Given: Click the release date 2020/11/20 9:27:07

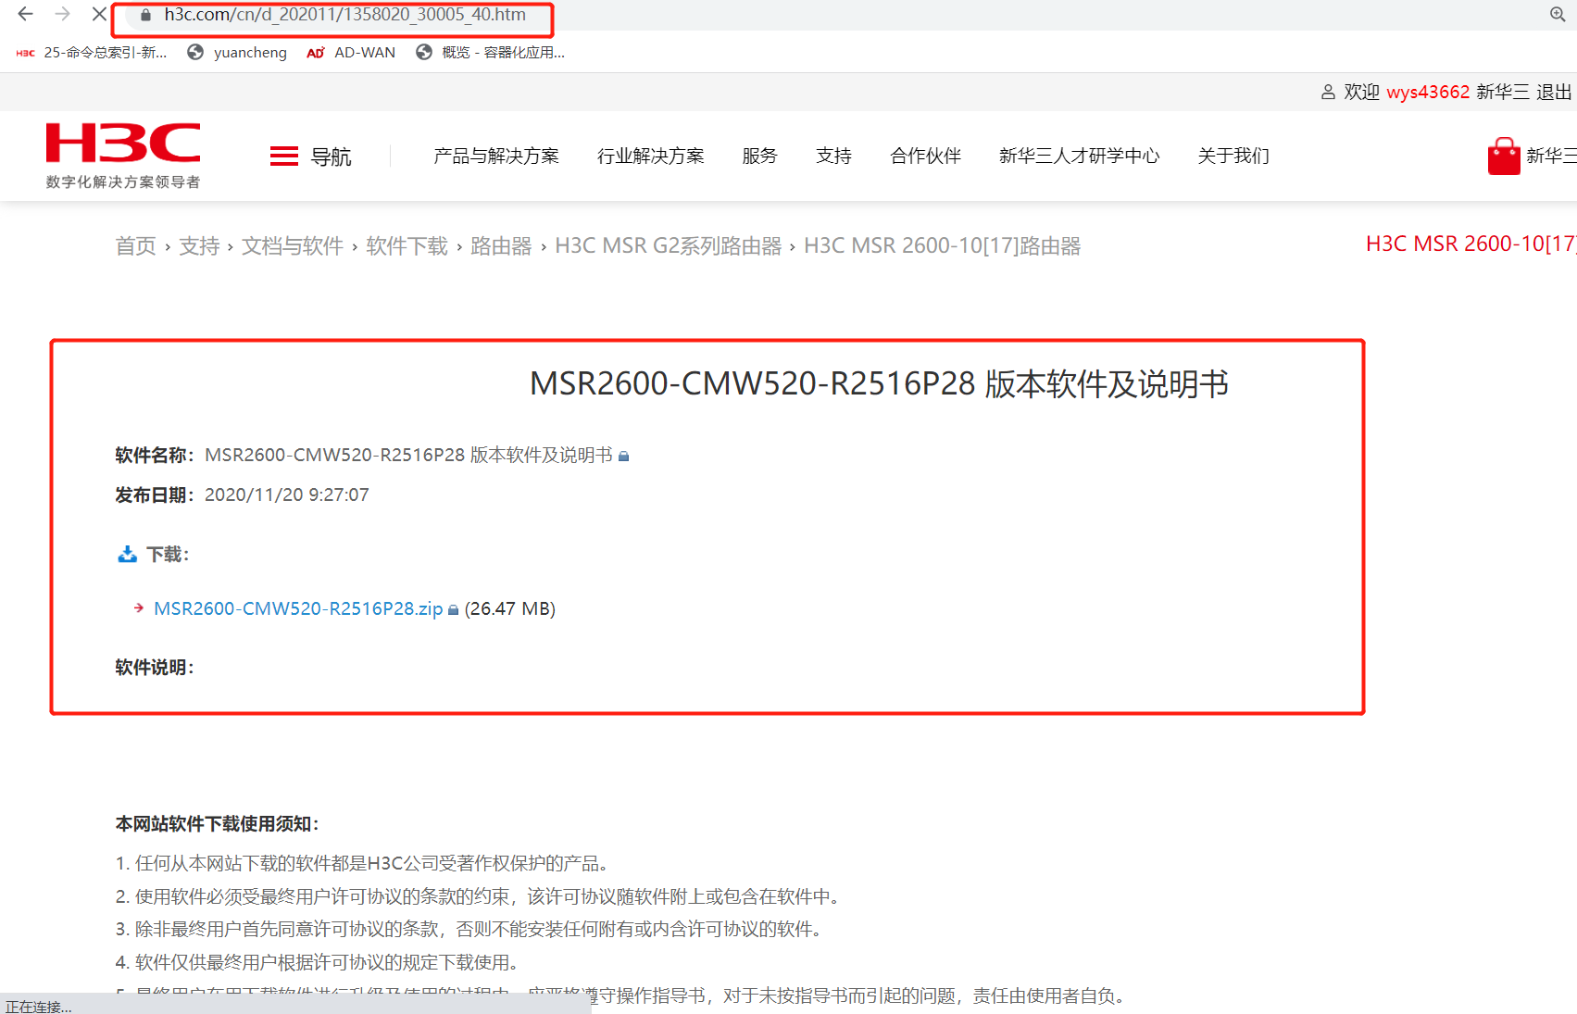Looking at the screenshot, I should (286, 494).
